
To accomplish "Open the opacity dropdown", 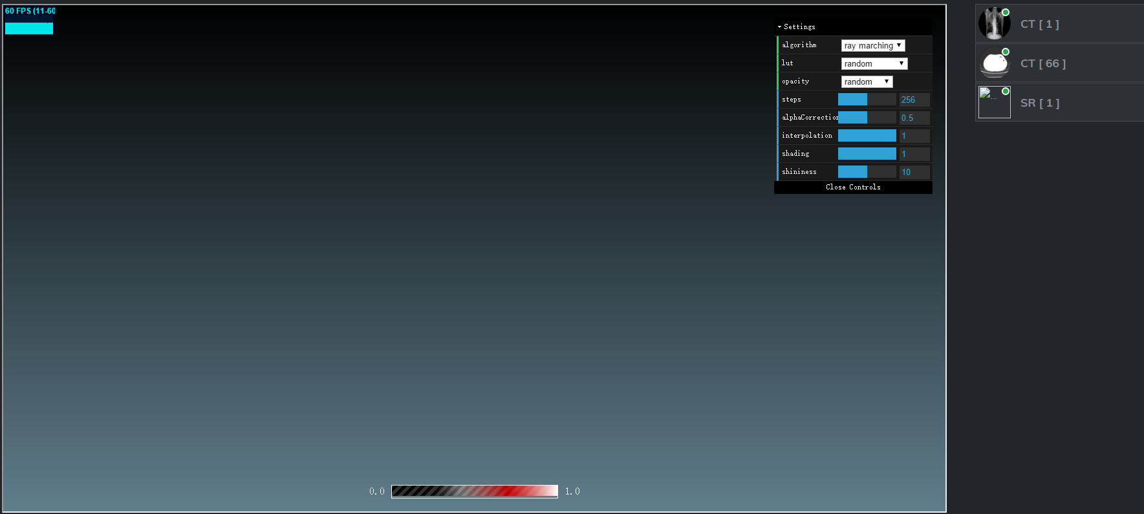I will coord(867,81).
